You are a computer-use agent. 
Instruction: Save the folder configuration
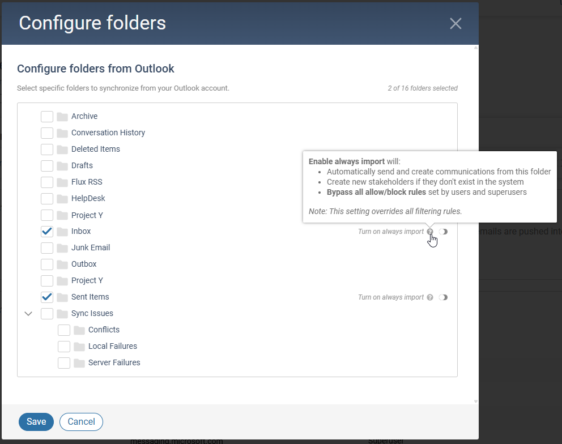tap(36, 422)
